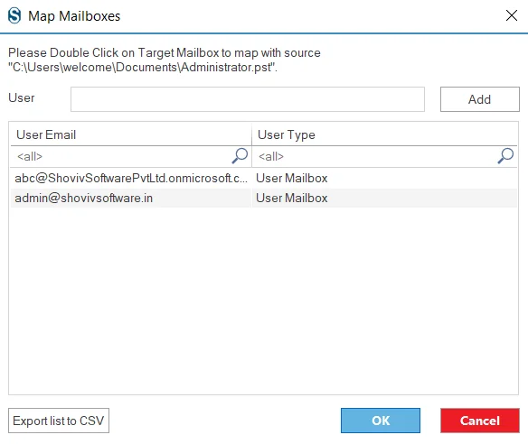This screenshot has width=528, height=444.
Task: Click the User Email column header
Action: (x=131, y=134)
